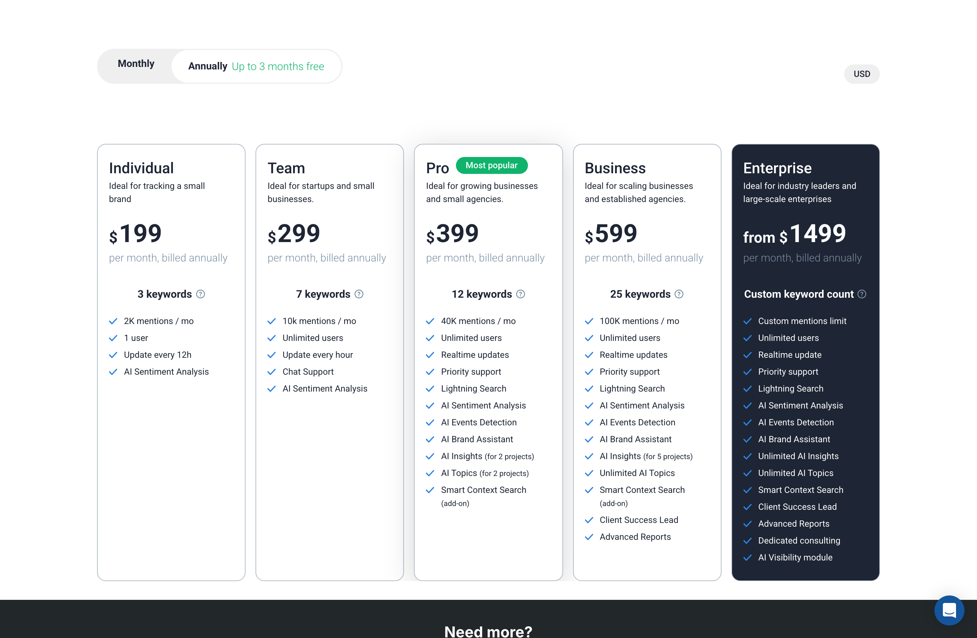Viewport: 977px width, 638px height.
Task: Click 'AI Insights (for 2 projects)' feature
Action: point(487,456)
